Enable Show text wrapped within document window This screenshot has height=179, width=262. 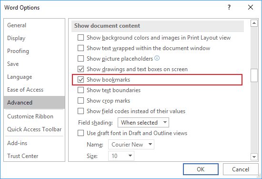tap(81, 48)
